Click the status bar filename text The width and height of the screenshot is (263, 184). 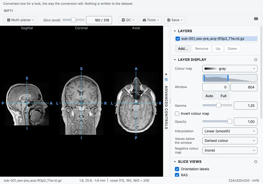coord(33,181)
